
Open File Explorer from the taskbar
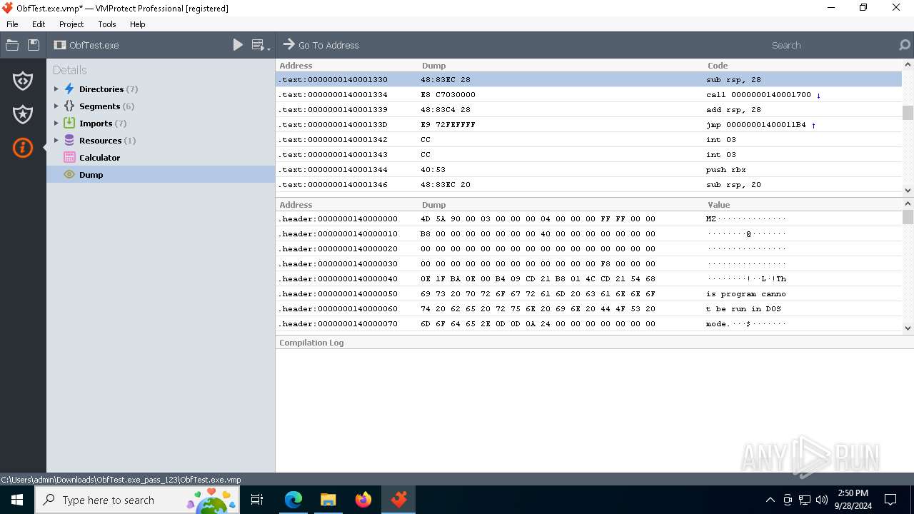328,500
